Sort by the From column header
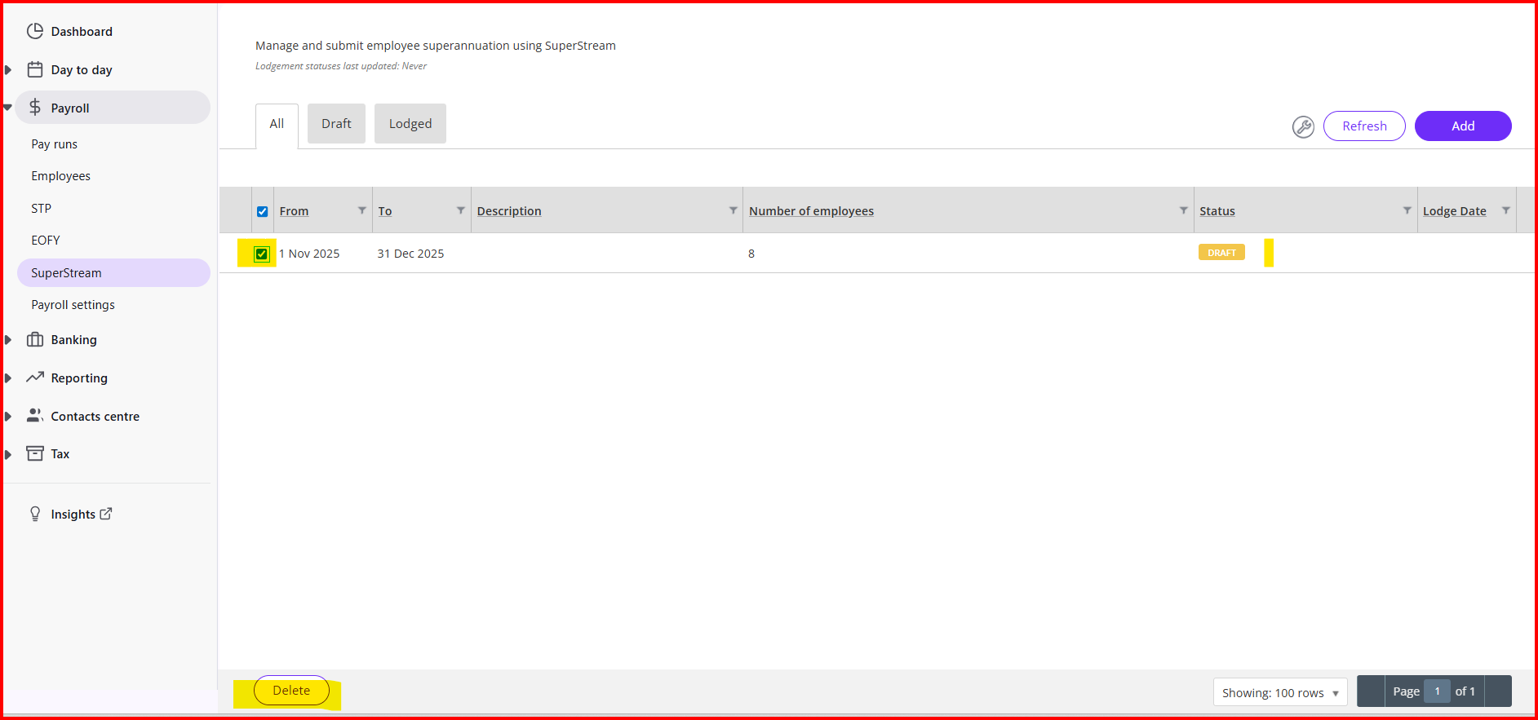 point(294,211)
